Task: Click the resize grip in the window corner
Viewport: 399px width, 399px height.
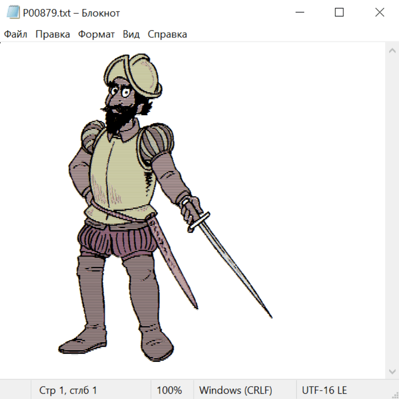Action: 395,395
